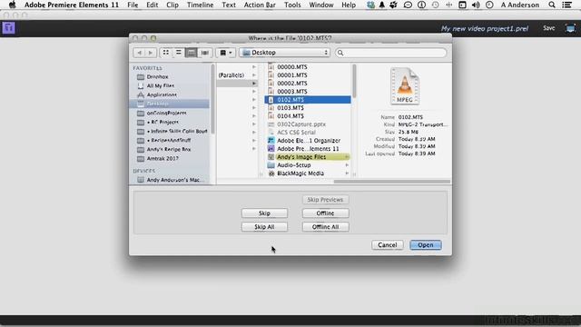Open the Edit menu
This screenshot has width=581, height=327.
click(x=152, y=5)
